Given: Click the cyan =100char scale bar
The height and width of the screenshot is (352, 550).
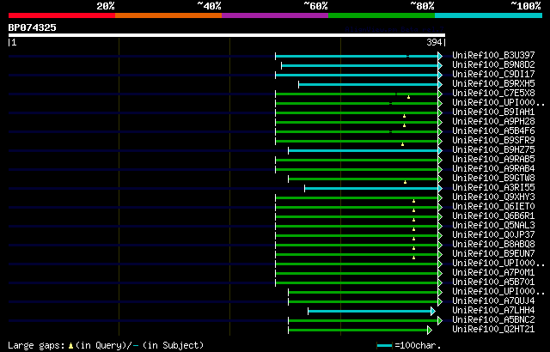Looking at the screenshot, I should coord(384,346).
